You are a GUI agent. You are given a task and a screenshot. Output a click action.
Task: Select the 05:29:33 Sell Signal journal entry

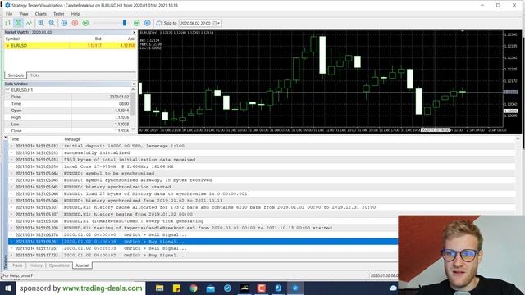coord(203,248)
